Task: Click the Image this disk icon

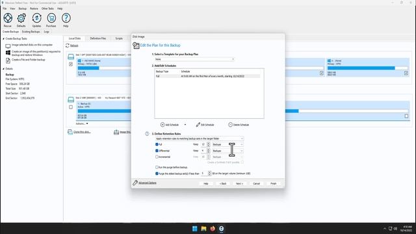Action: tap(116, 132)
